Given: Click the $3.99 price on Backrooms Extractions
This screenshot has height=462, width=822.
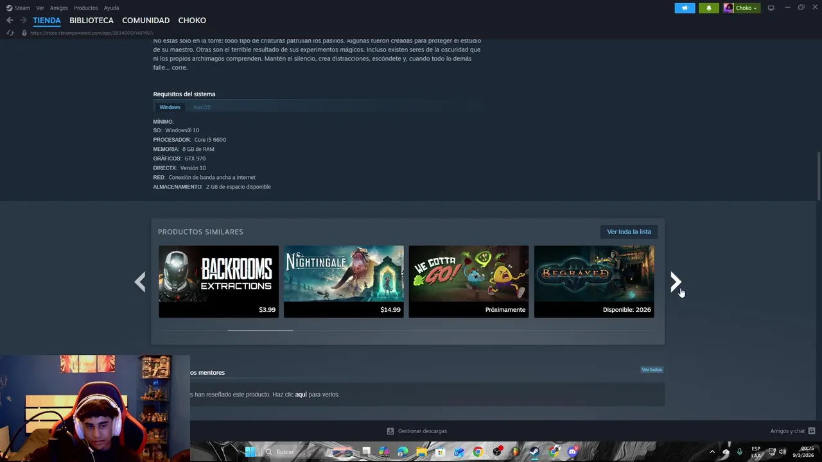Looking at the screenshot, I should click(x=267, y=310).
